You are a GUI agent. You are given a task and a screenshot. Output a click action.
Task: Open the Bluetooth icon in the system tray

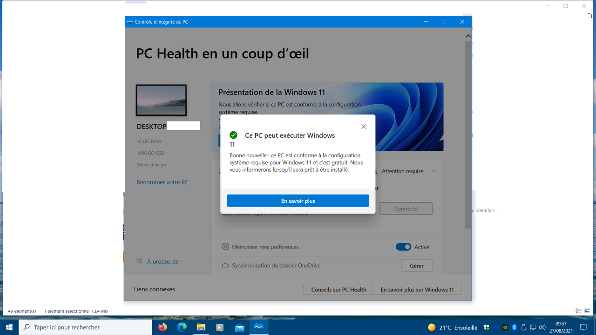[x=514, y=327]
